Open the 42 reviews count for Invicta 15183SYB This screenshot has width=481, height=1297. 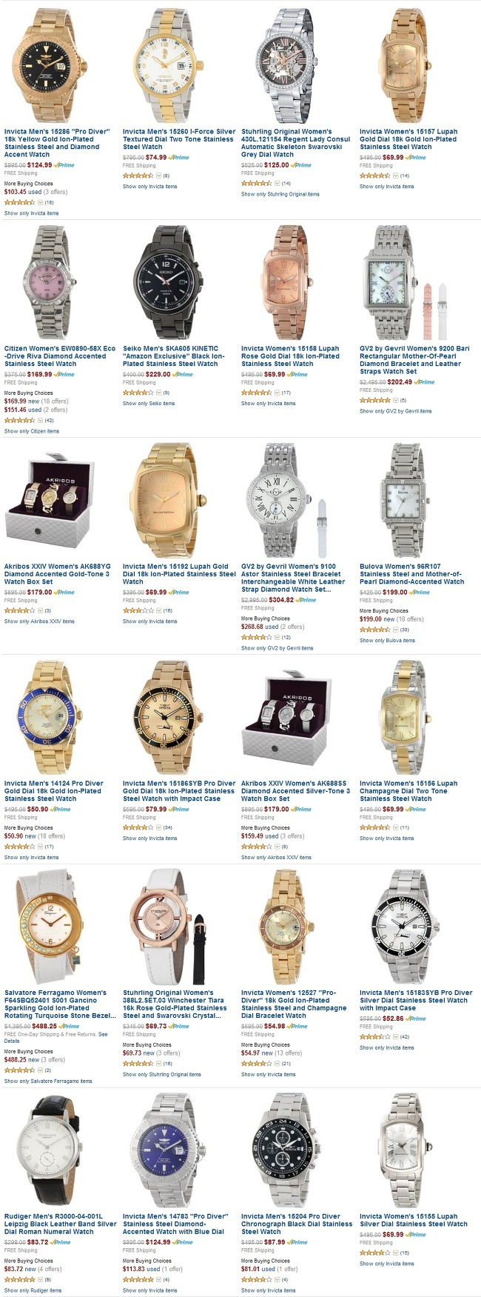(x=405, y=1037)
